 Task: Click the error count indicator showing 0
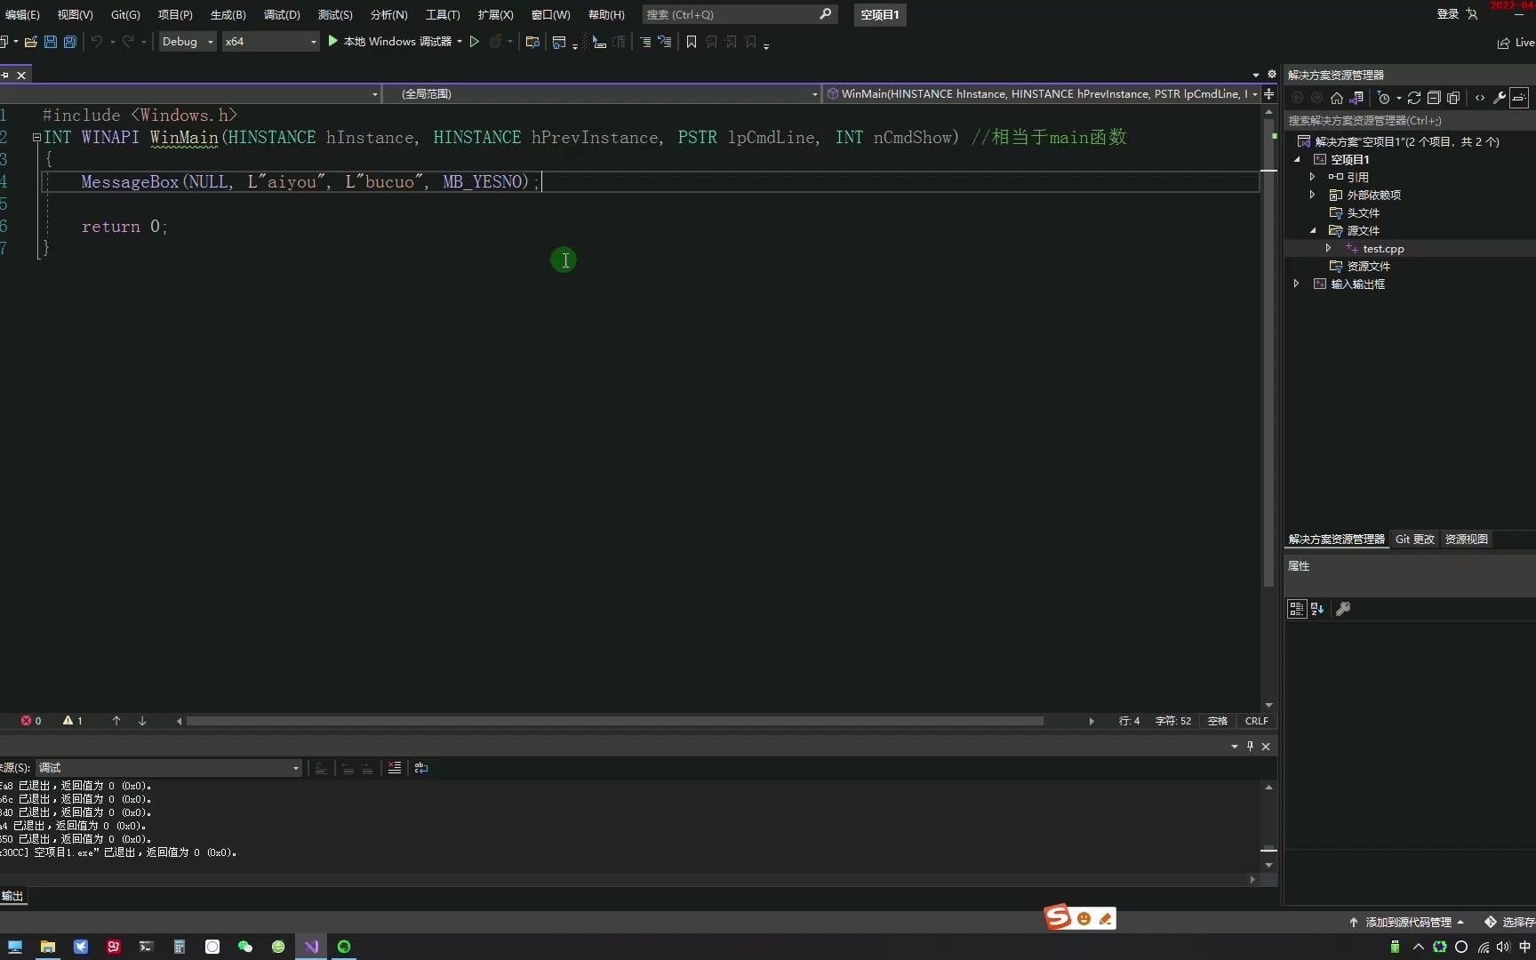(31, 721)
